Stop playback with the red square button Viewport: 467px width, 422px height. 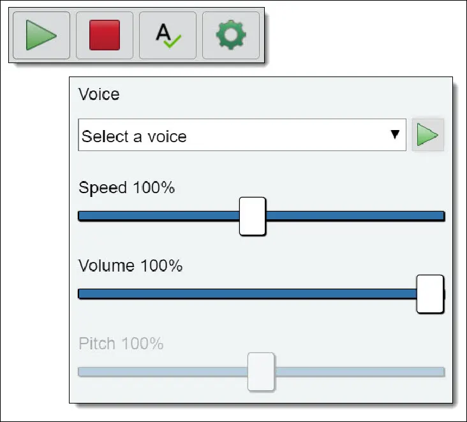click(105, 36)
